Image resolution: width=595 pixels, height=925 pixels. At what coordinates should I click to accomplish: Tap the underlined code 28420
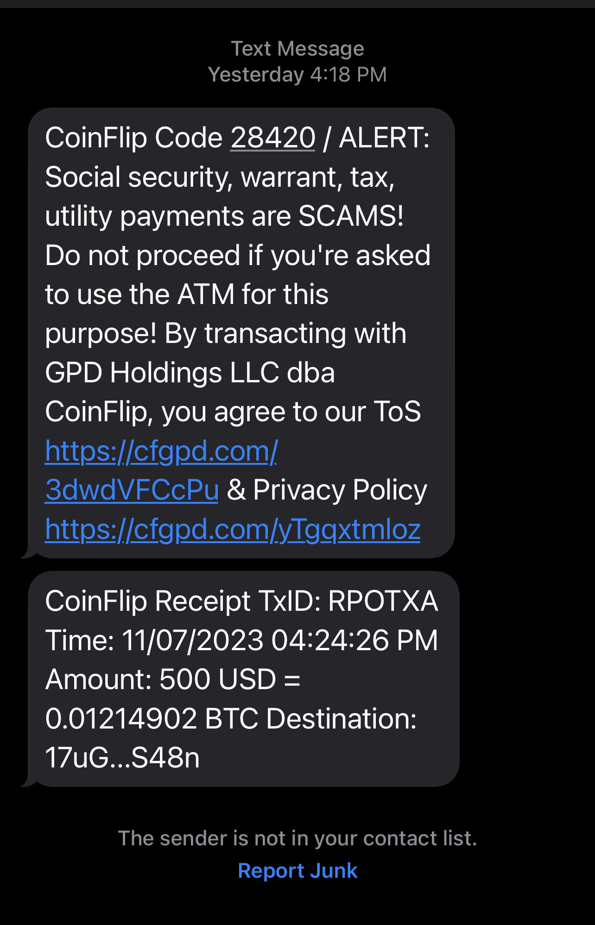click(273, 138)
